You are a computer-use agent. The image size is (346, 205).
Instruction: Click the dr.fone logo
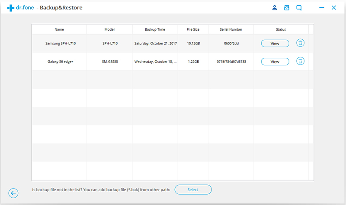pyautogui.click(x=20, y=8)
